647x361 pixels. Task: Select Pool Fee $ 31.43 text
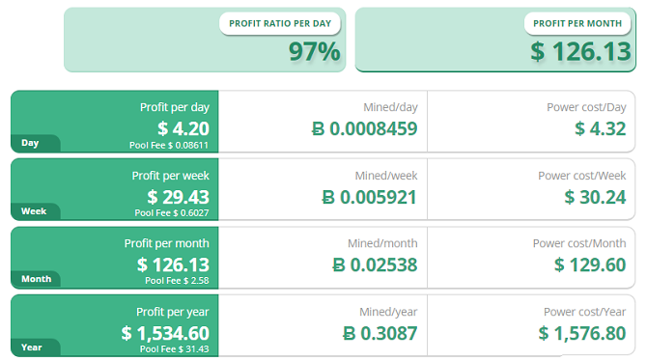click(x=175, y=349)
